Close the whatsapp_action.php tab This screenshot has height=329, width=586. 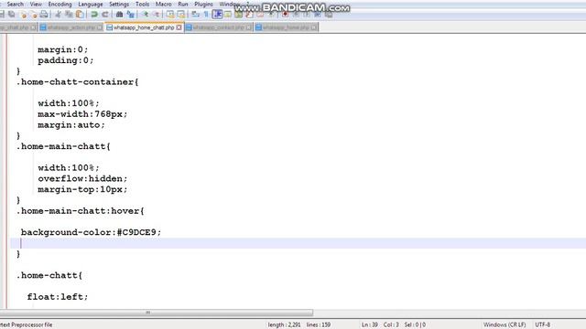tap(100, 27)
